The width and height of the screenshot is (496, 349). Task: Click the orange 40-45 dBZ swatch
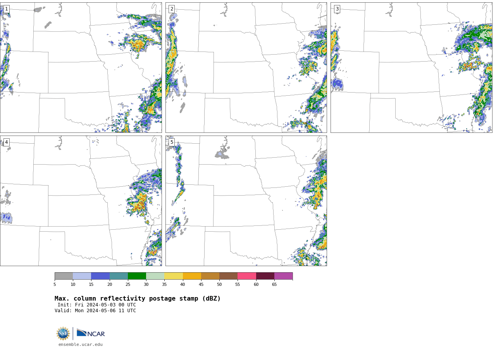192,276
